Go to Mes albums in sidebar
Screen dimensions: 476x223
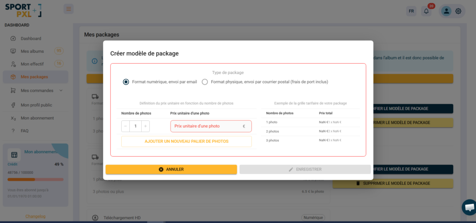(x=32, y=51)
